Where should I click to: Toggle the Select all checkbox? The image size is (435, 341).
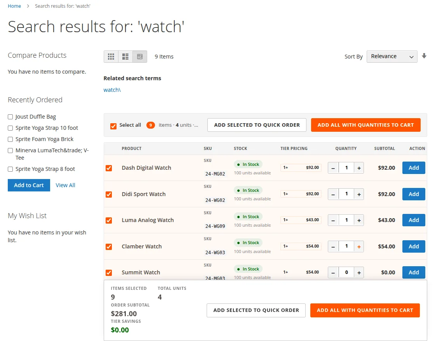pos(113,126)
